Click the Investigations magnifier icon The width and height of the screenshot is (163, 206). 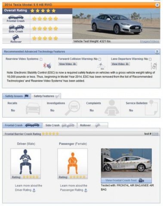tap(72, 108)
